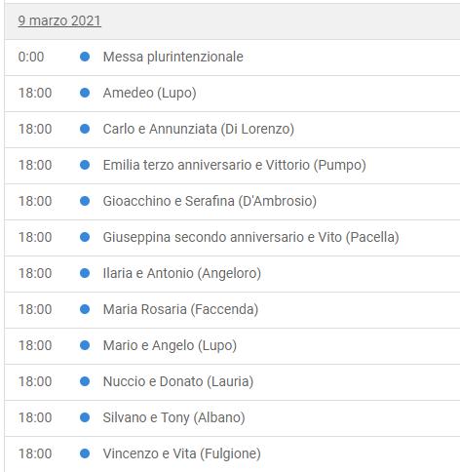Viewport: 460px width, 472px height.
Task: Open Emilia terzo anniversario e Vittorio event
Action: click(x=235, y=165)
